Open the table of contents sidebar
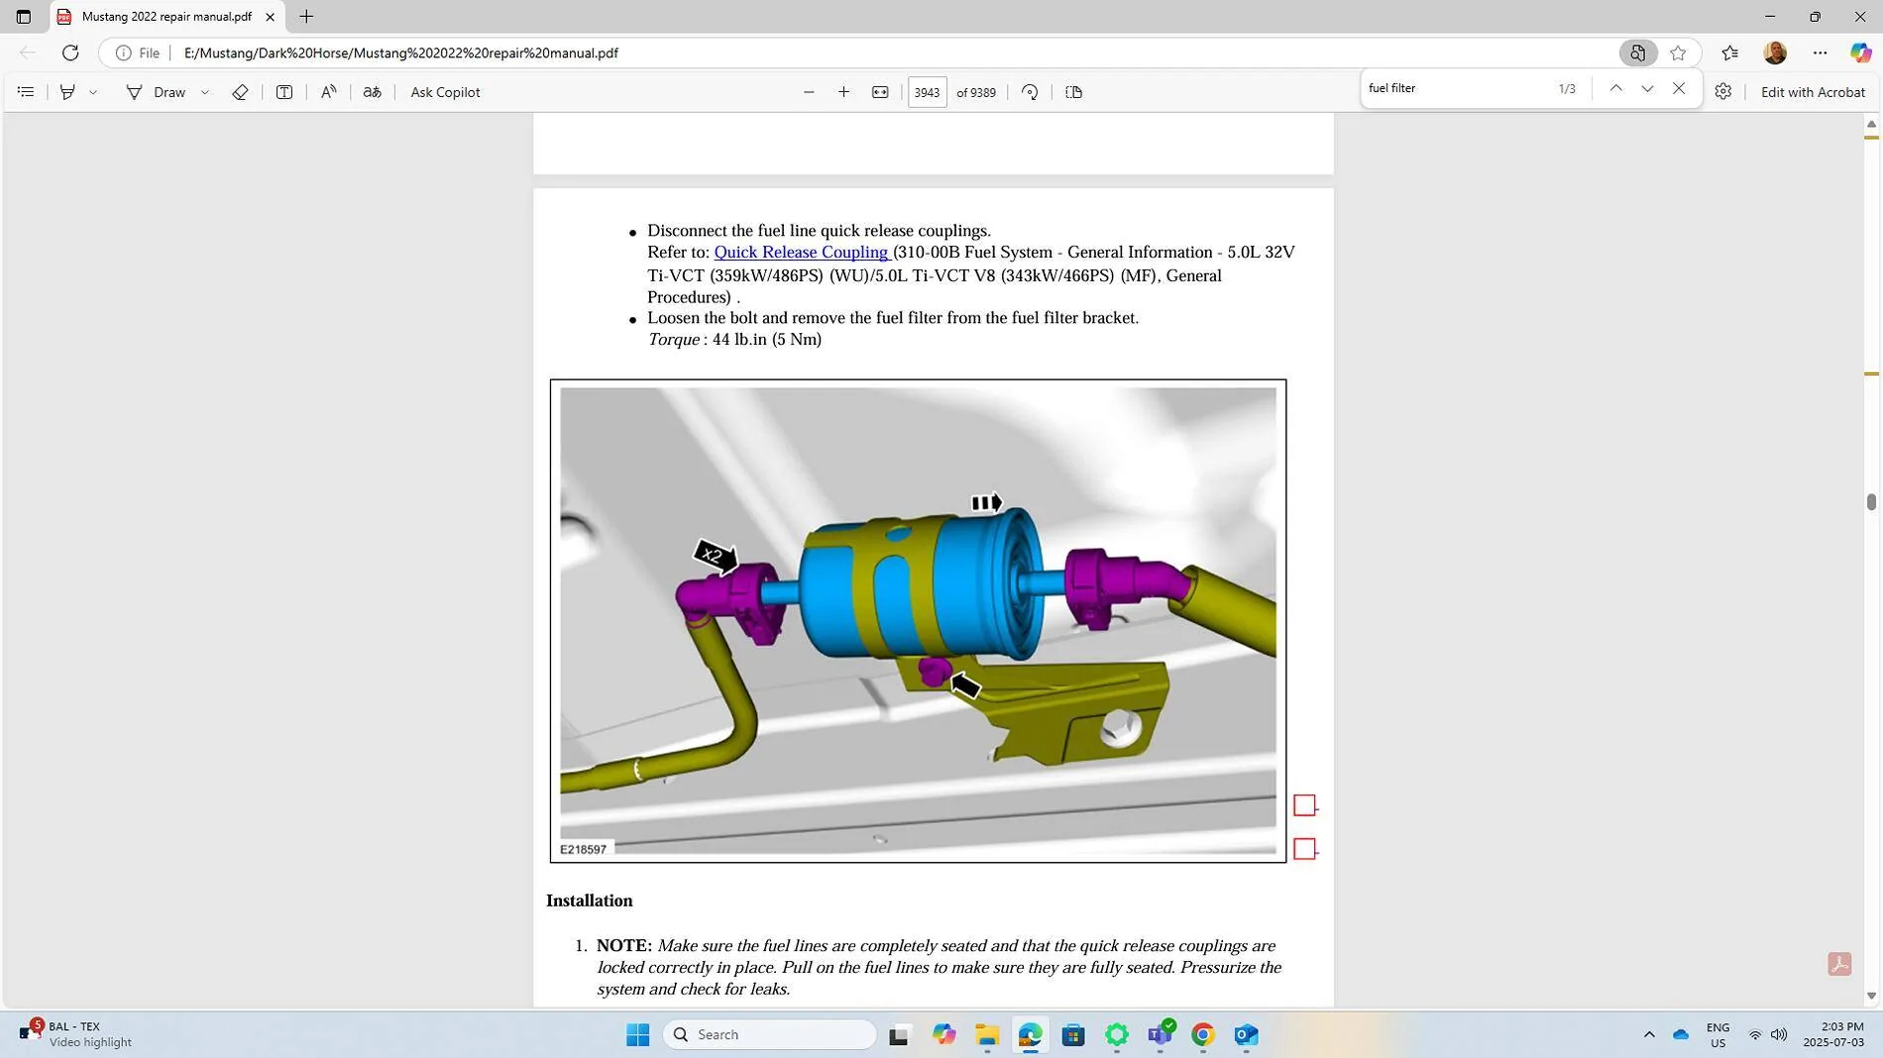This screenshot has height=1058, width=1883. 26,92
